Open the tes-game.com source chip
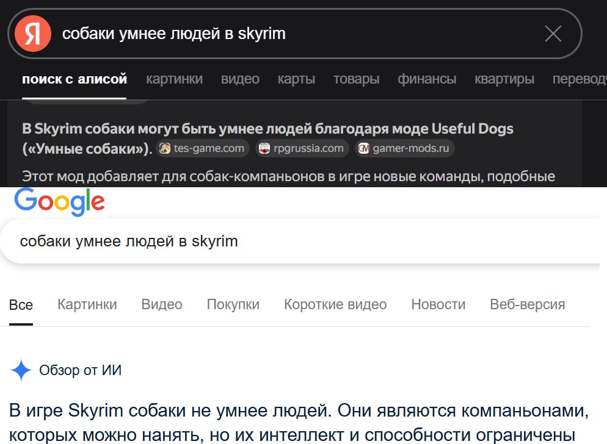The height and width of the screenshot is (444, 607). [203, 148]
